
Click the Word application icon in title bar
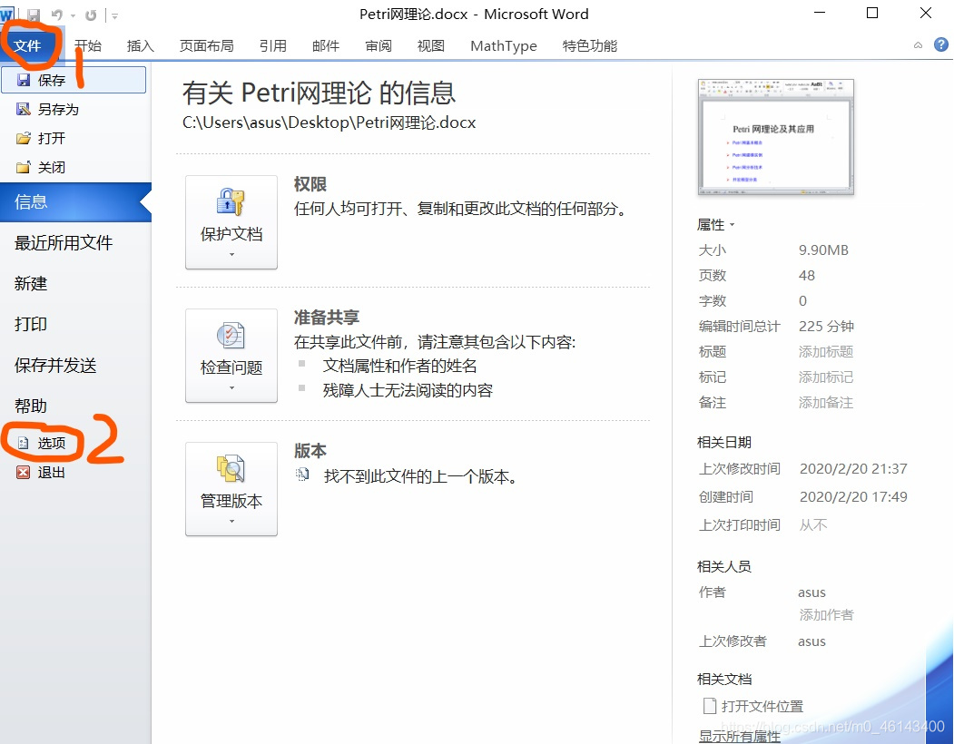click(x=6, y=15)
